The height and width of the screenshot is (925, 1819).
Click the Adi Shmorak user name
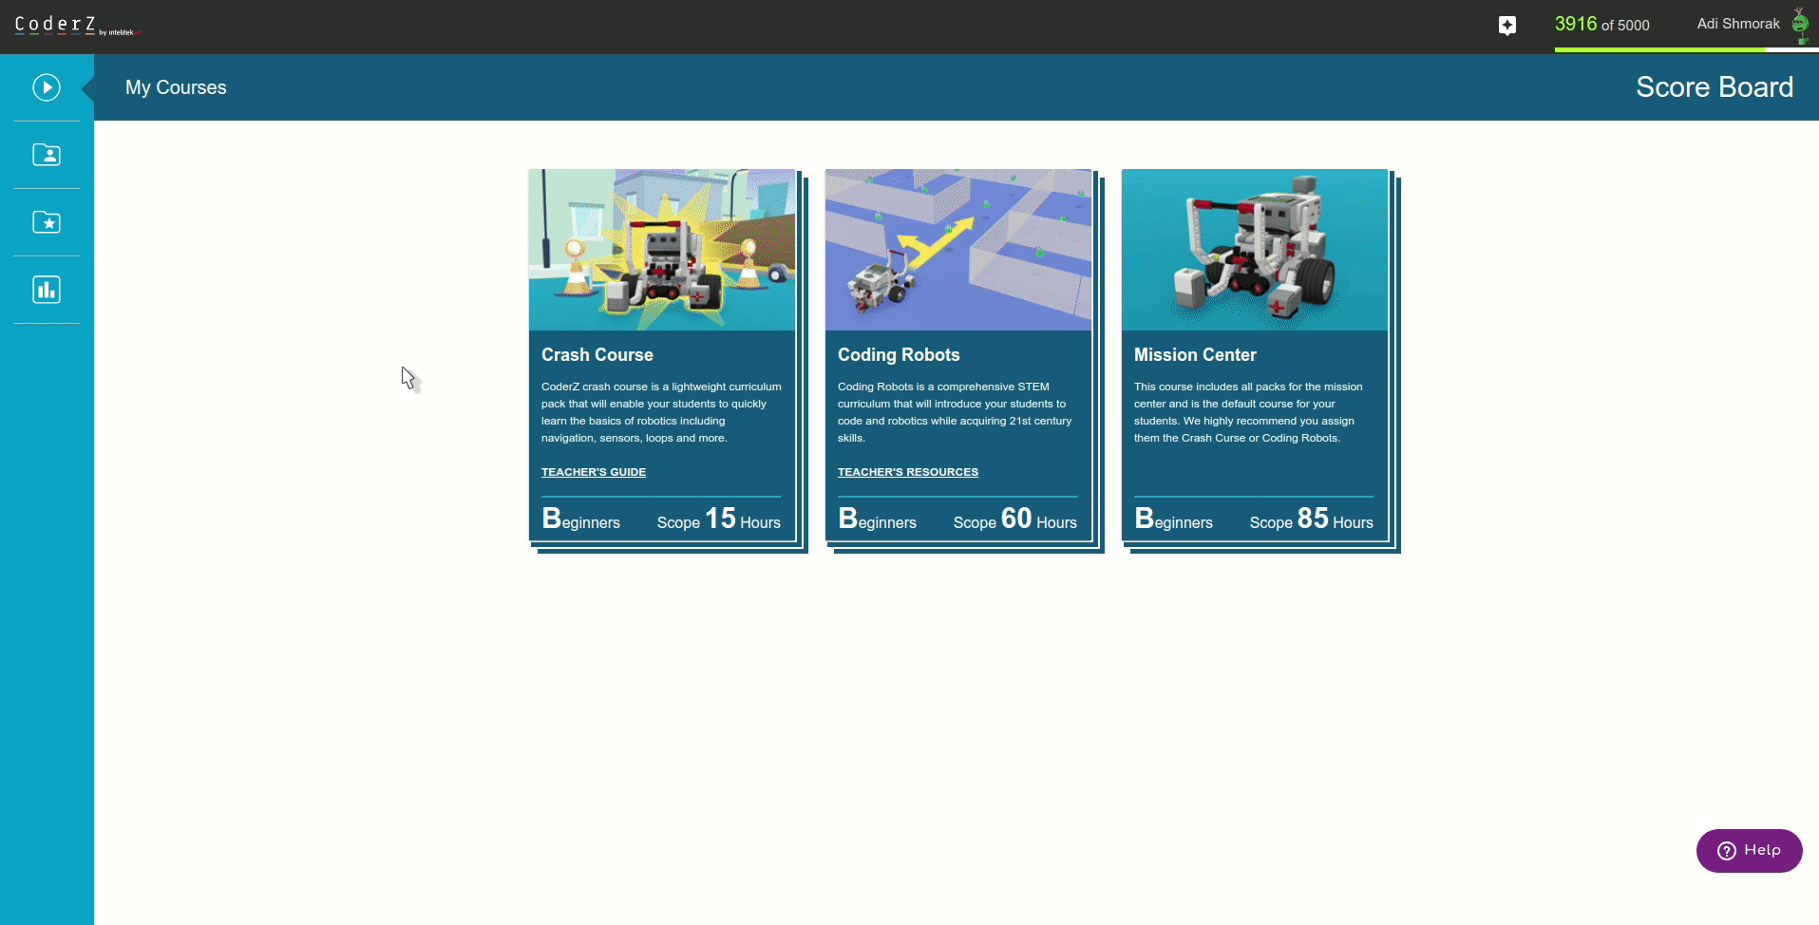click(x=1737, y=24)
